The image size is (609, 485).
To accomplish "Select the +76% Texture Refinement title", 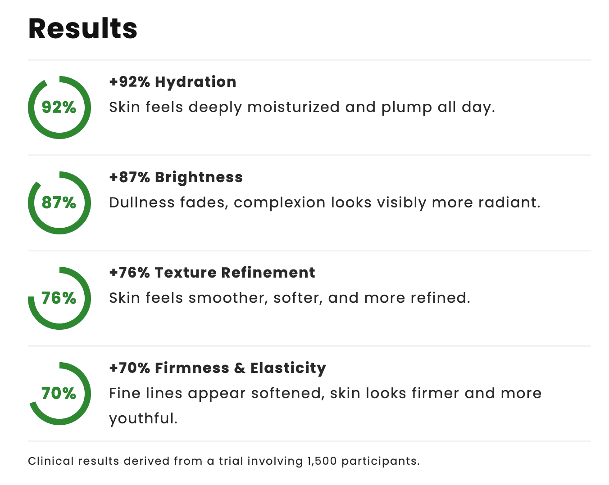I will point(212,273).
